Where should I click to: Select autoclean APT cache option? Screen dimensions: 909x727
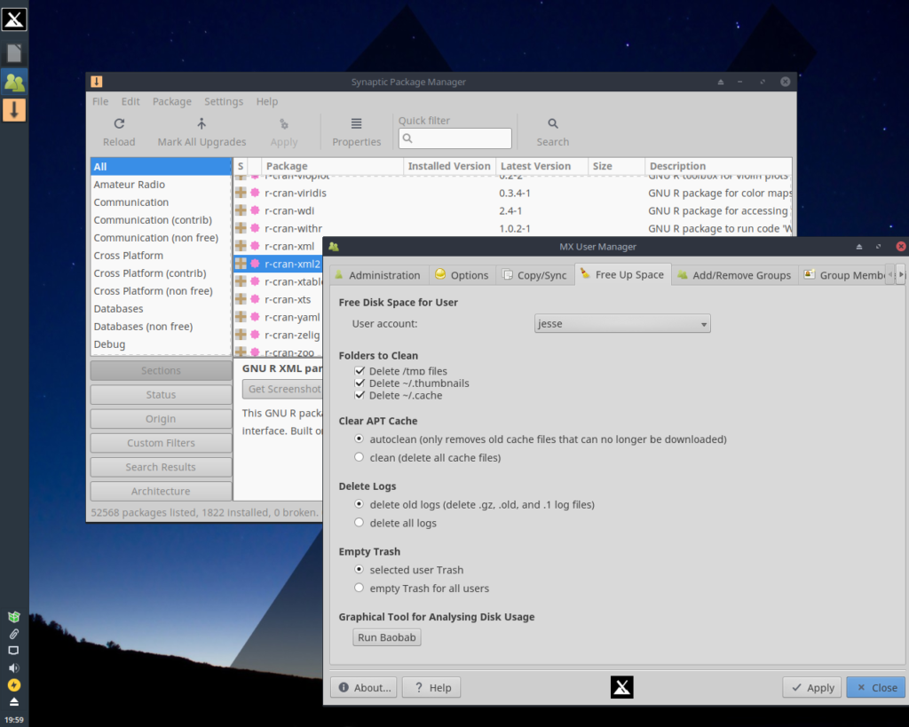(359, 439)
